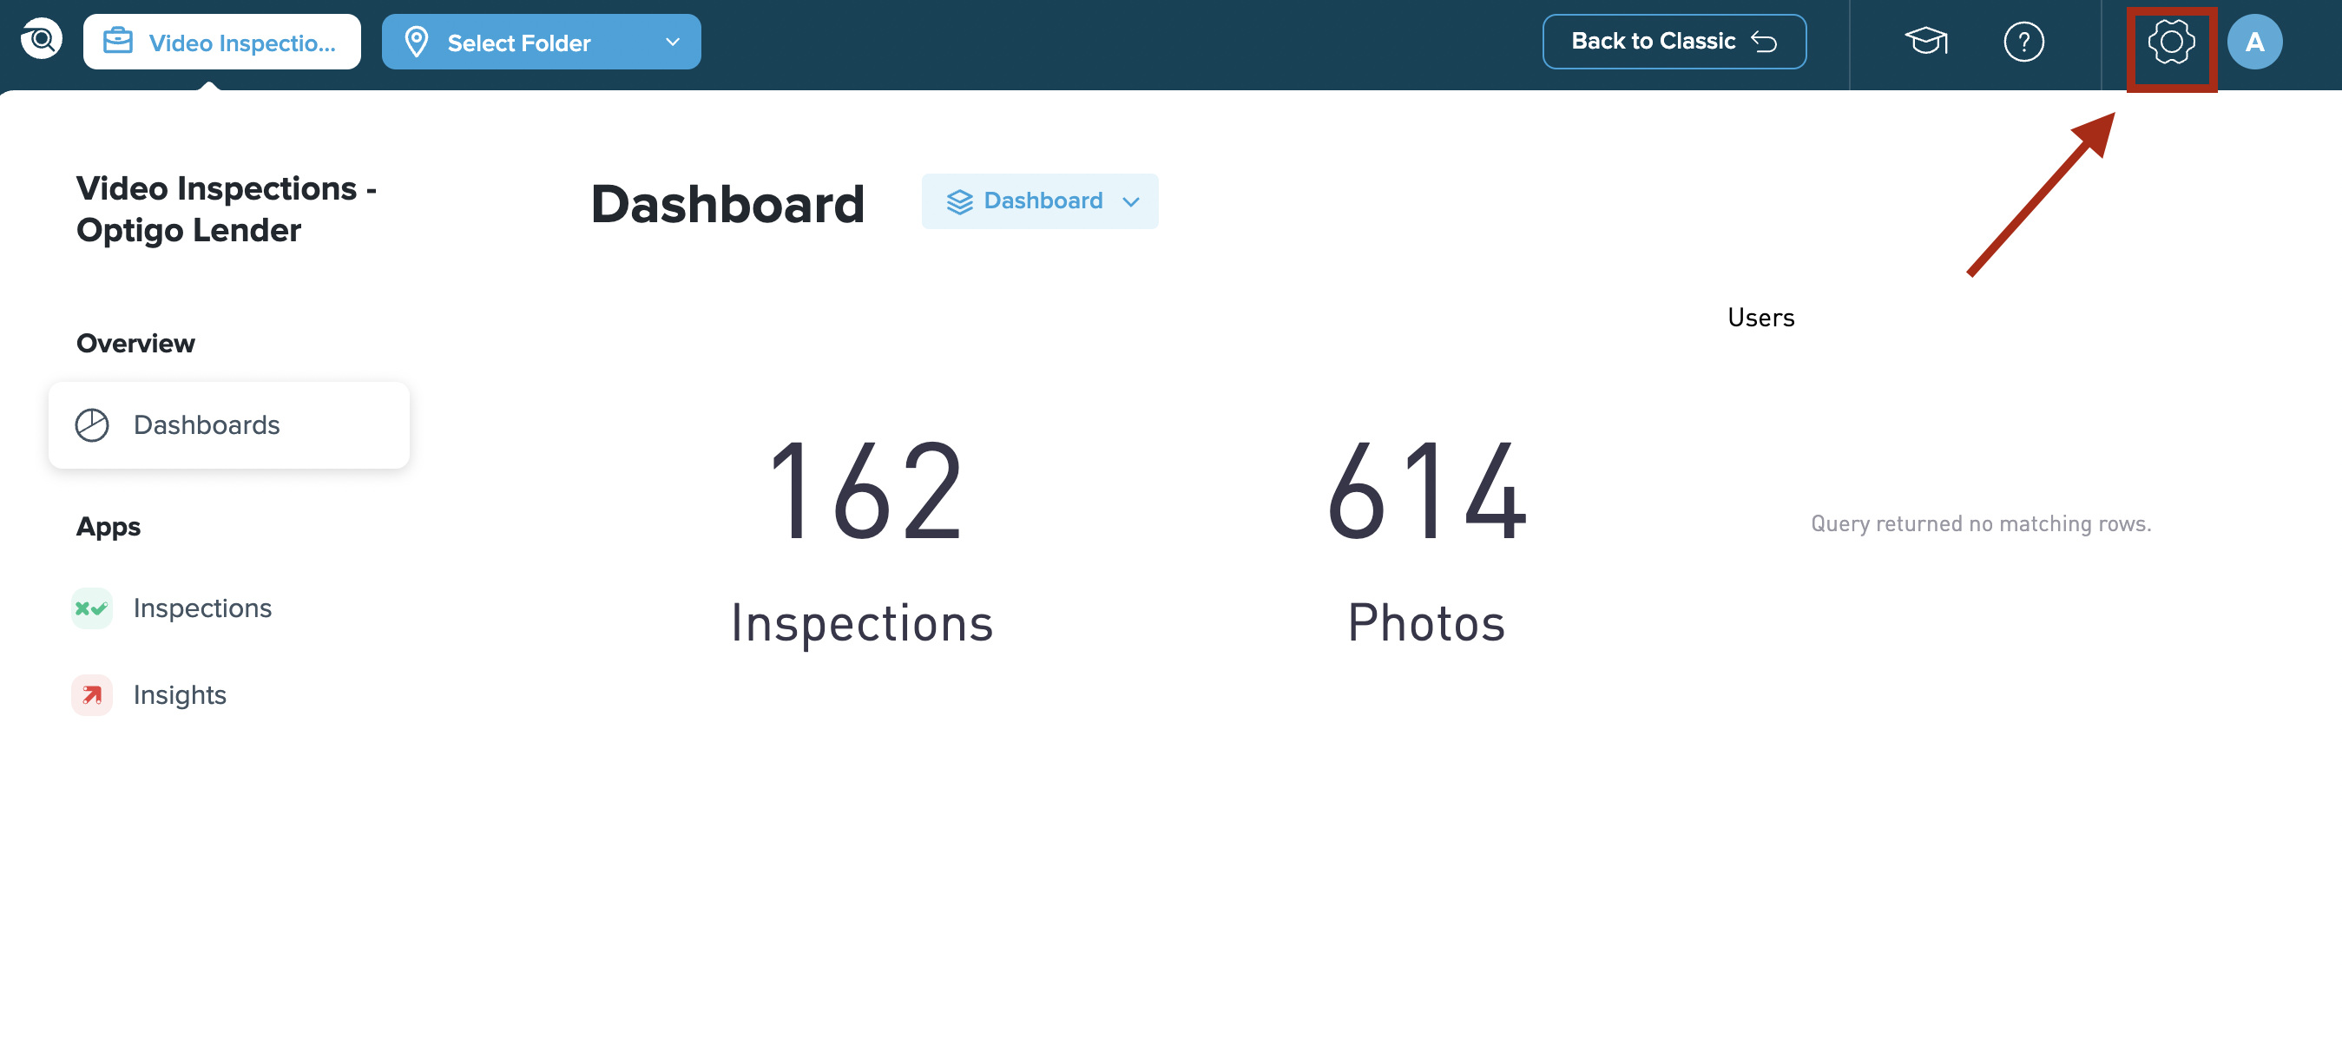The width and height of the screenshot is (2342, 1045).
Task: Click the 'Query returned no matching rows.' message
Action: point(1980,523)
